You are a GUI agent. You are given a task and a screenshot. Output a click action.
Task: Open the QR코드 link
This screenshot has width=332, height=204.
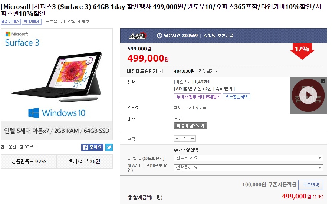28,147
